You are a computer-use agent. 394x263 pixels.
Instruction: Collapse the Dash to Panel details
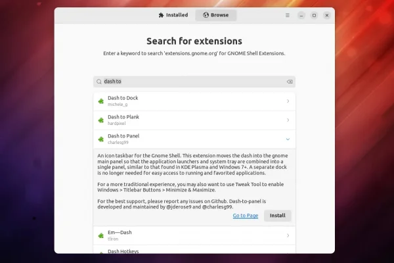(288, 139)
